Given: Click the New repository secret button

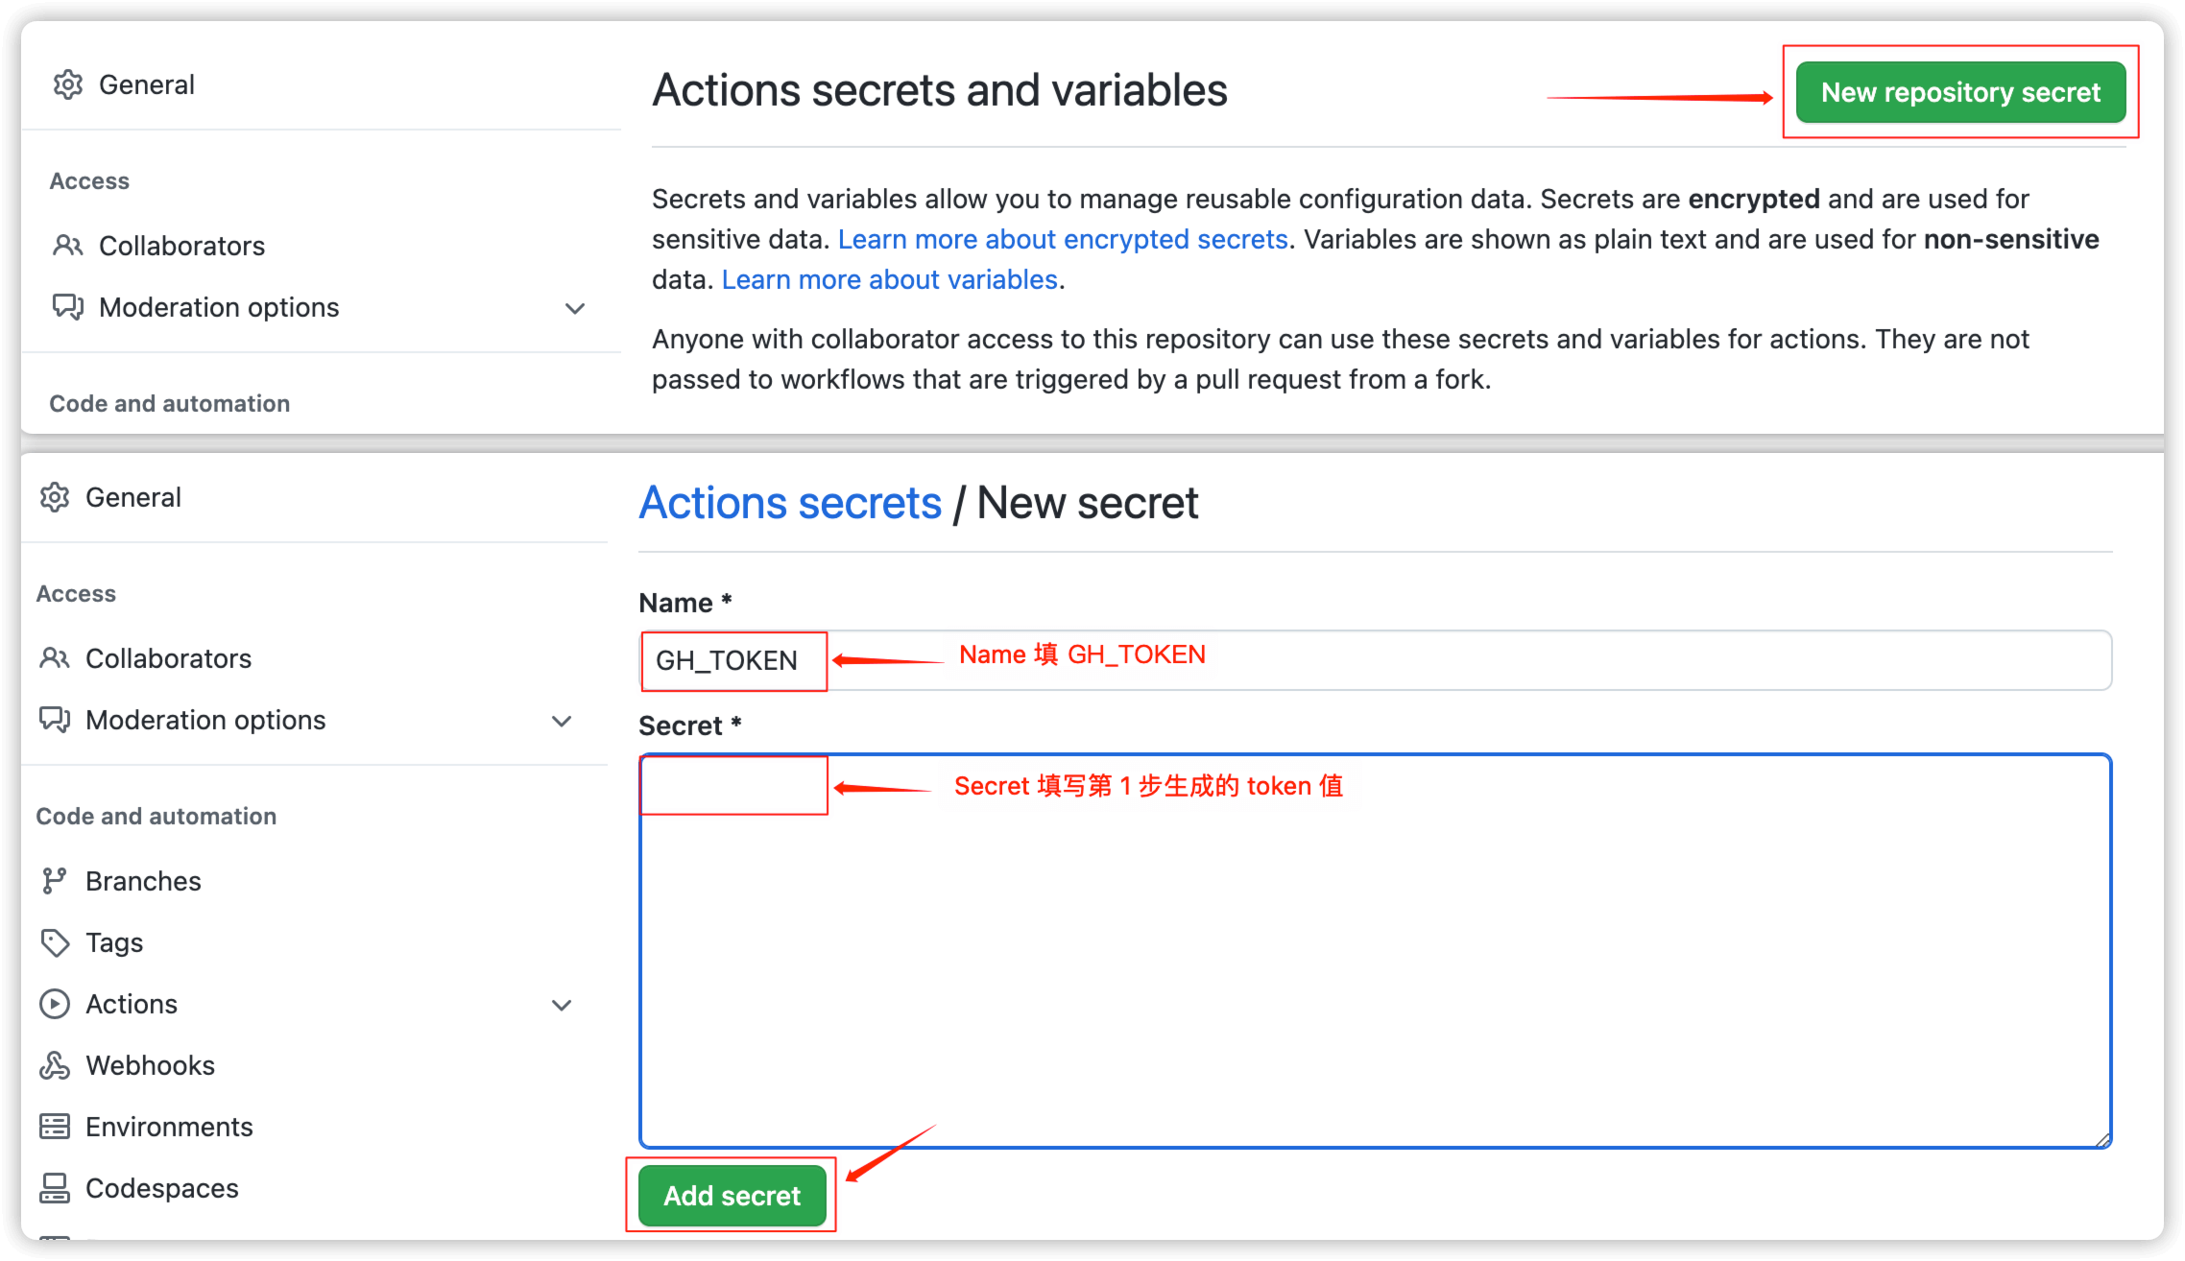Looking at the screenshot, I should coord(1960,92).
